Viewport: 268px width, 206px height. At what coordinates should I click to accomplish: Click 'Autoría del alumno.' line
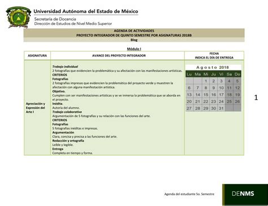(66, 108)
